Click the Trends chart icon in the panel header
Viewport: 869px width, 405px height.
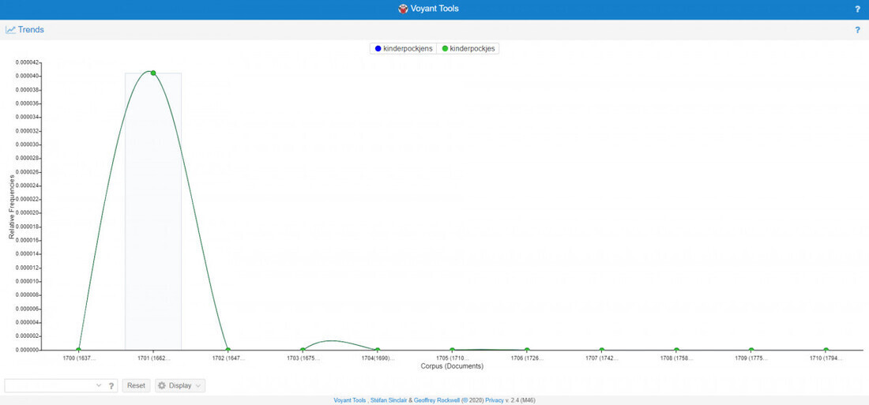click(10, 30)
